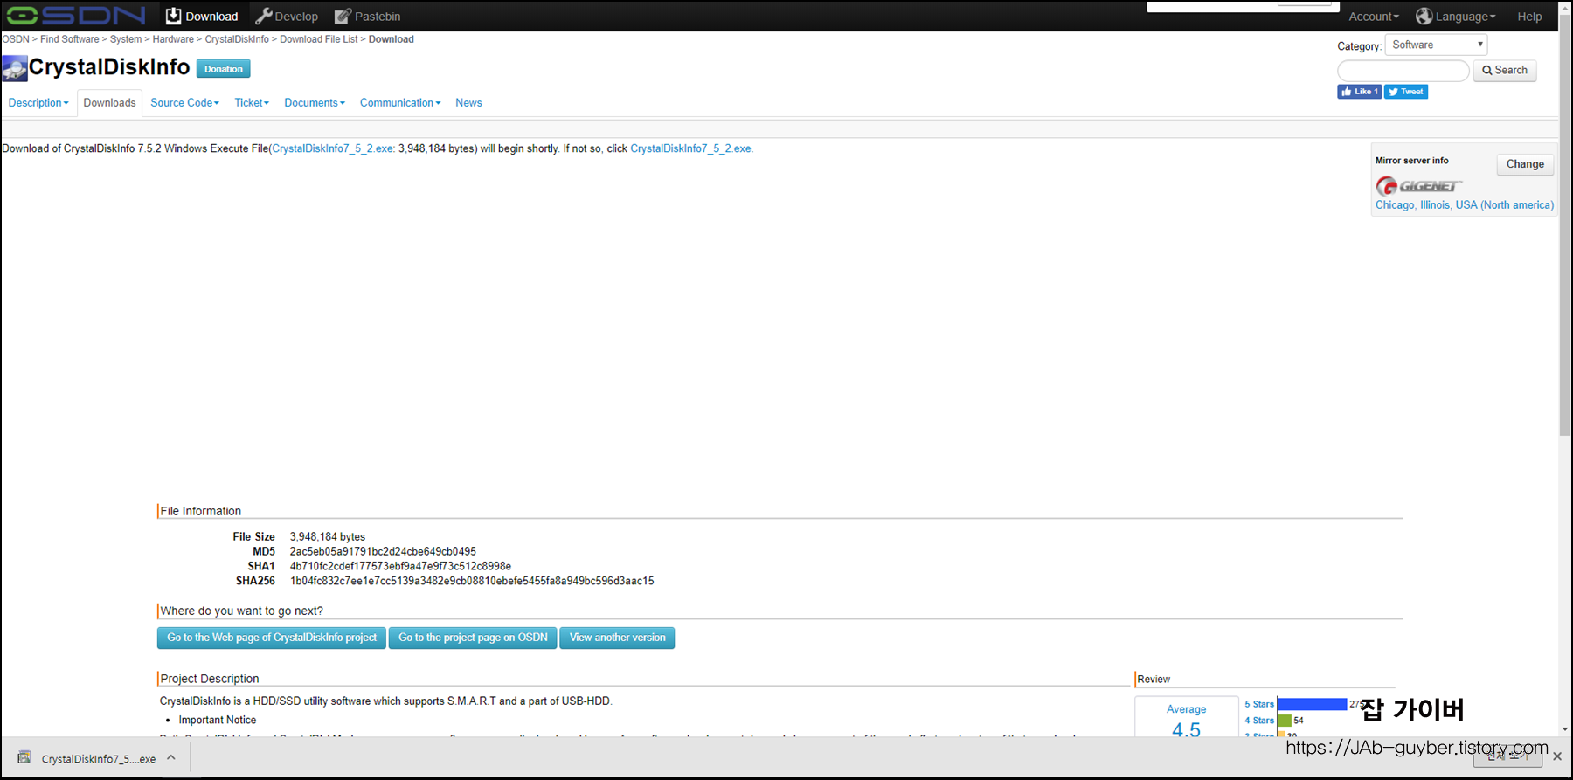This screenshot has height=780, width=1573.
Task: Click the Facebook Like button
Action: tap(1360, 92)
